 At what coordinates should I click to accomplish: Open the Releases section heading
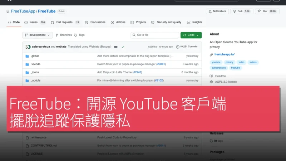pos(217,133)
